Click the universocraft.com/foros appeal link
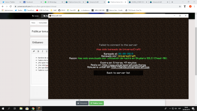The image size is (197, 111). [124, 65]
